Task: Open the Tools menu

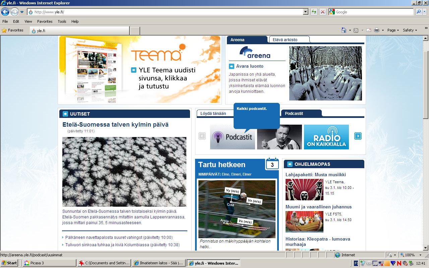Action: tap(62, 21)
